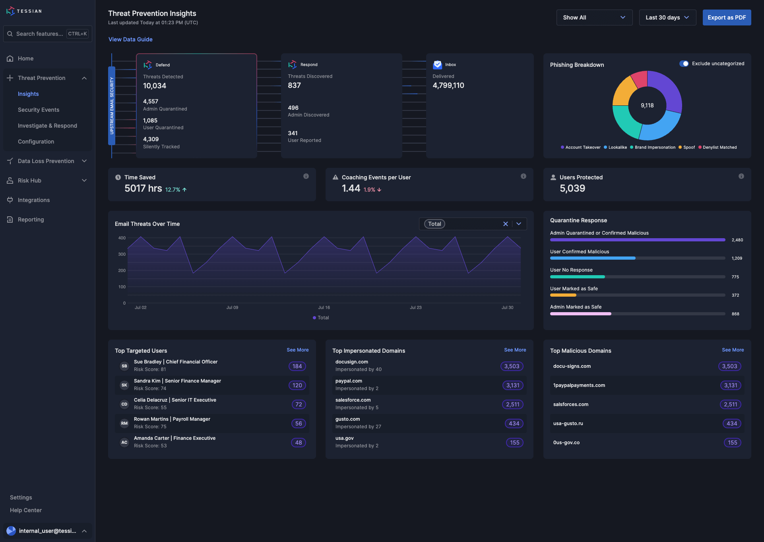The height and width of the screenshot is (542, 764).
Task: Collapse the Threat Prevention section chevron
Action: tap(84, 78)
